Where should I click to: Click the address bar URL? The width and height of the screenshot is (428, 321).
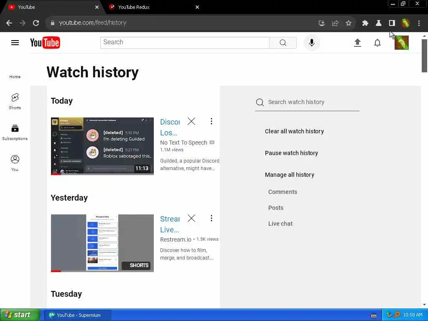point(93,23)
